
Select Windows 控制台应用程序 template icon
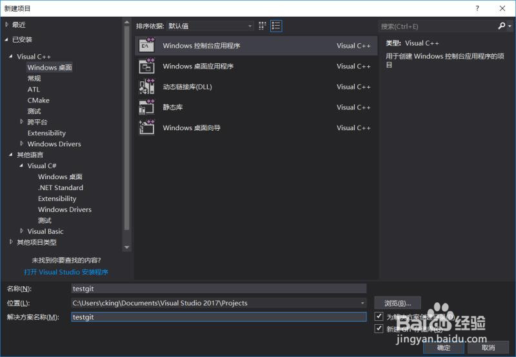tap(146, 45)
